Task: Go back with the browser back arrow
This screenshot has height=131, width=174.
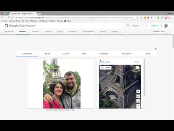Action: point(2,18)
